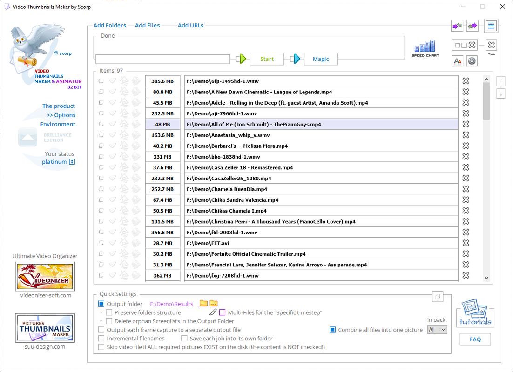Toggle the Output folder checkbox
The height and width of the screenshot is (372, 513).
[101, 304]
